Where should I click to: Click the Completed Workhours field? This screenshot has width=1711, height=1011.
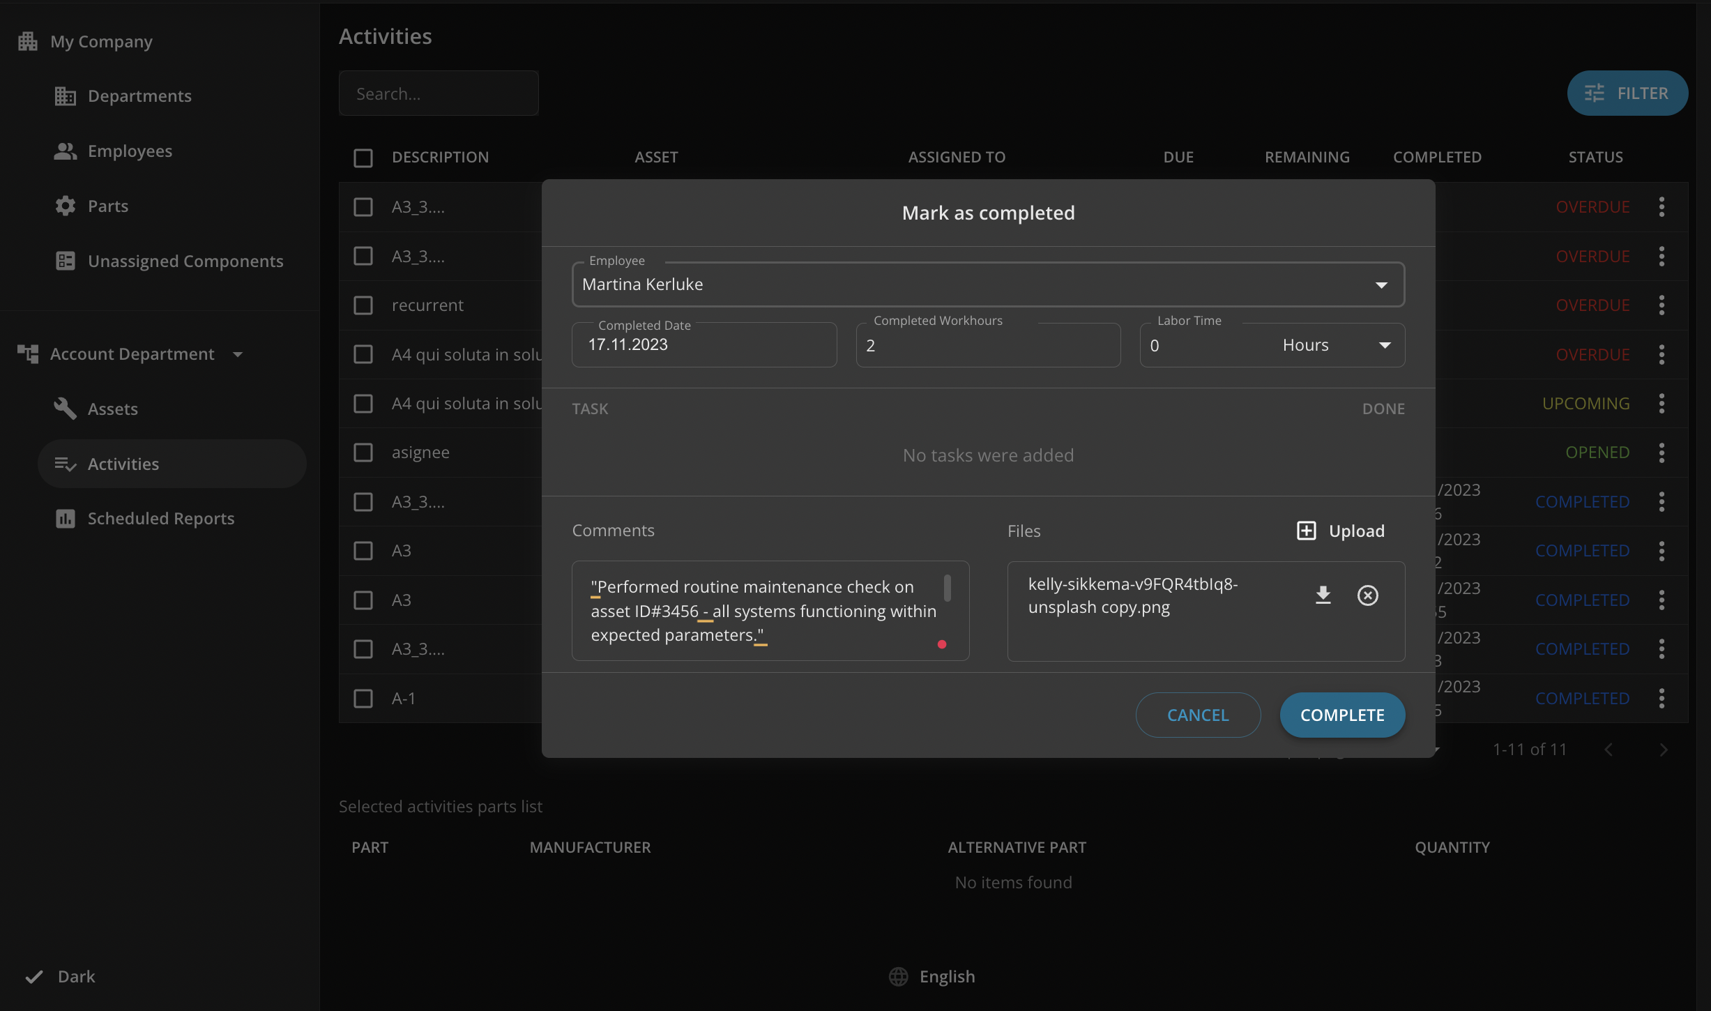click(x=987, y=345)
